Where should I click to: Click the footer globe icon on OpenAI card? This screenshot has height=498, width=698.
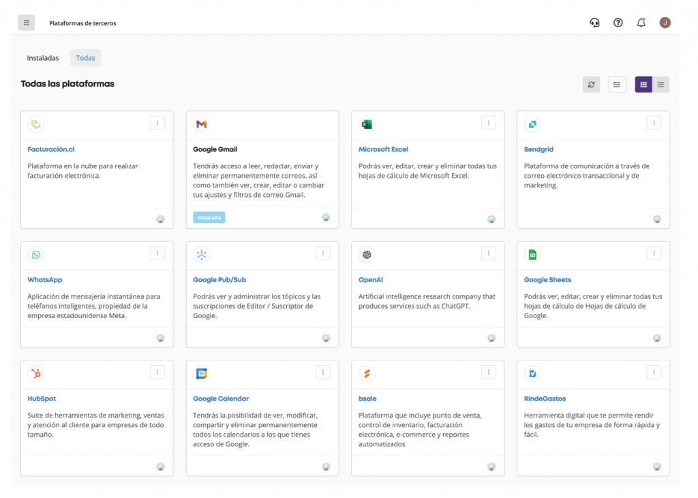(x=491, y=338)
